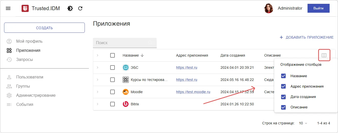
Task: Toggle the light/dark theme icon
Action: (70, 8)
